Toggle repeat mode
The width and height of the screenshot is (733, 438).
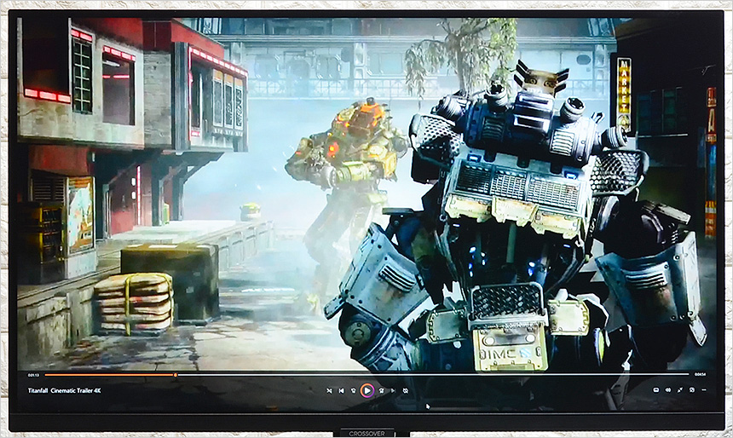pyautogui.click(x=406, y=390)
